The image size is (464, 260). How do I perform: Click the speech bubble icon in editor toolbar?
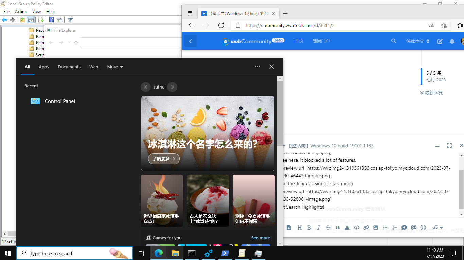click(404, 227)
